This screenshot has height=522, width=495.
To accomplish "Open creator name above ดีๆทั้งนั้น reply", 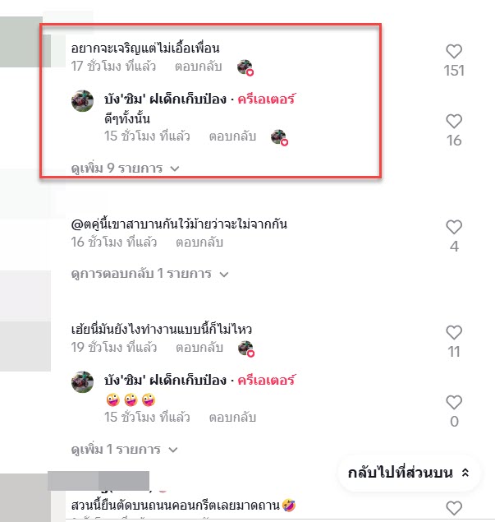I will point(165,99).
